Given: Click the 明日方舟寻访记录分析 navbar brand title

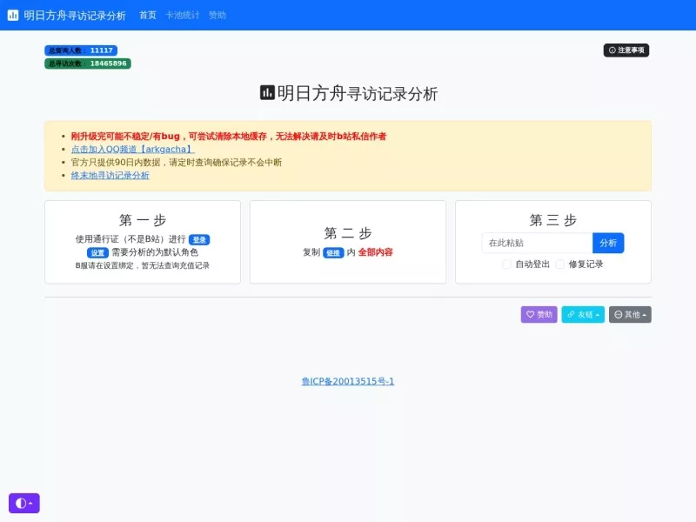Looking at the screenshot, I should pyautogui.click(x=75, y=16).
